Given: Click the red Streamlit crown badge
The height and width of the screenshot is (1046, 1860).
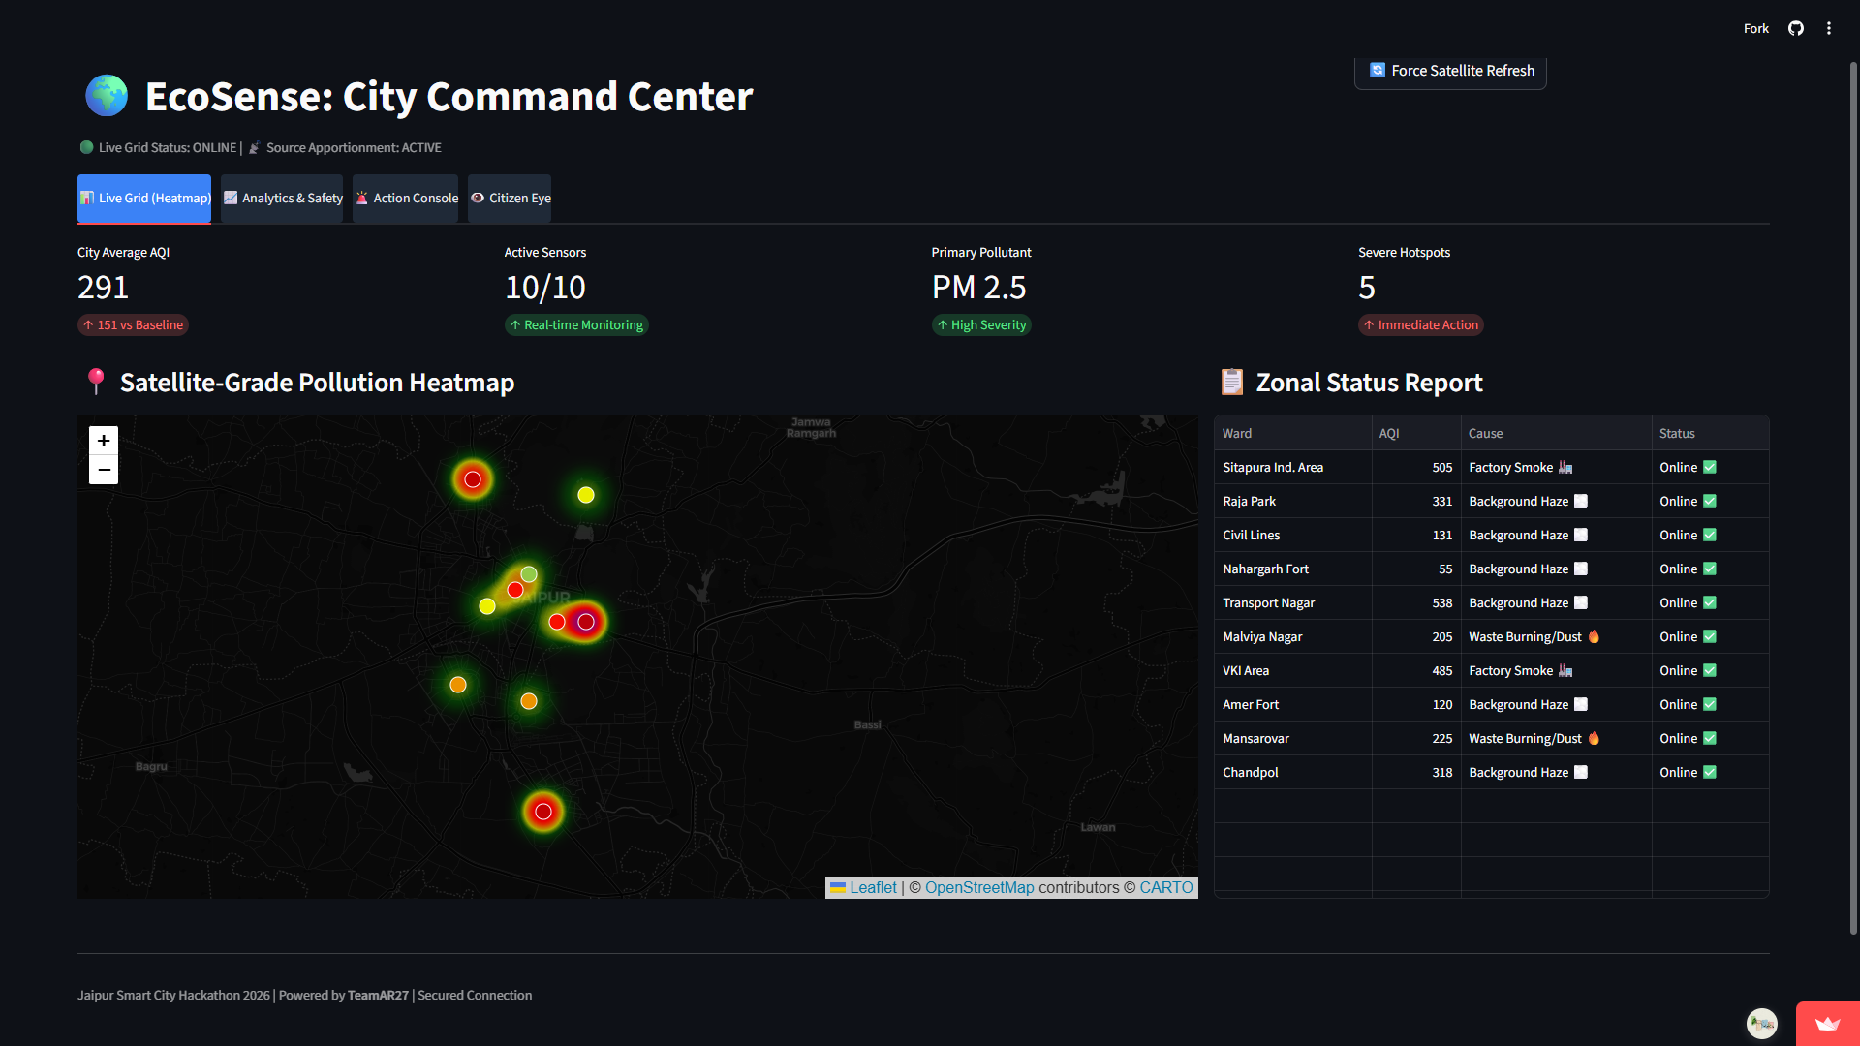Looking at the screenshot, I should point(1827,1024).
